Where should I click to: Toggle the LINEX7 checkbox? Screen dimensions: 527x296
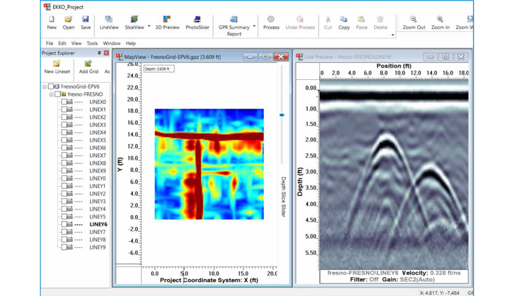(x=64, y=155)
